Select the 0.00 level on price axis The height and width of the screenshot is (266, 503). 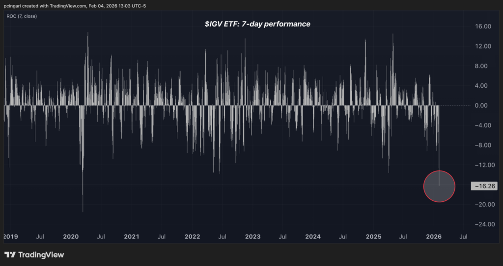(x=484, y=105)
